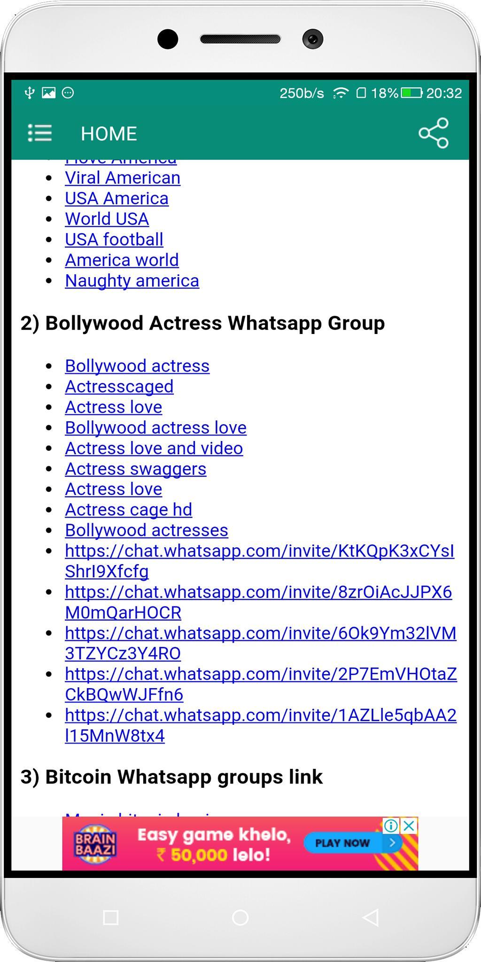481x962 pixels.
Task: Tap the Android back triangle button
Action: (x=371, y=917)
